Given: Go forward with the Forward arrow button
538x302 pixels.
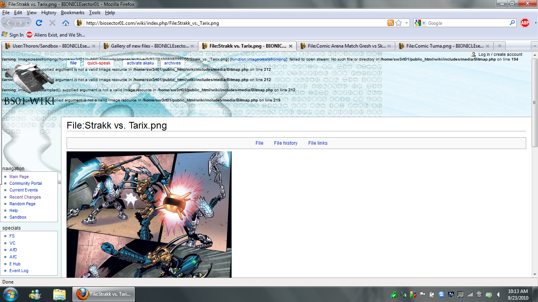Looking at the screenshot, I should coord(20,23).
